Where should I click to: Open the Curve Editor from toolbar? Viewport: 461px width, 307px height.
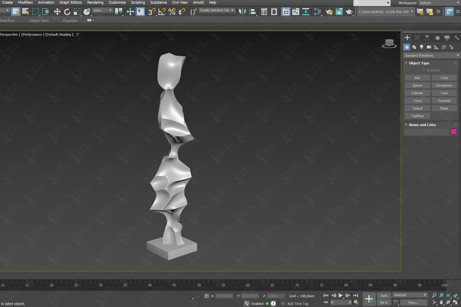(295, 12)
